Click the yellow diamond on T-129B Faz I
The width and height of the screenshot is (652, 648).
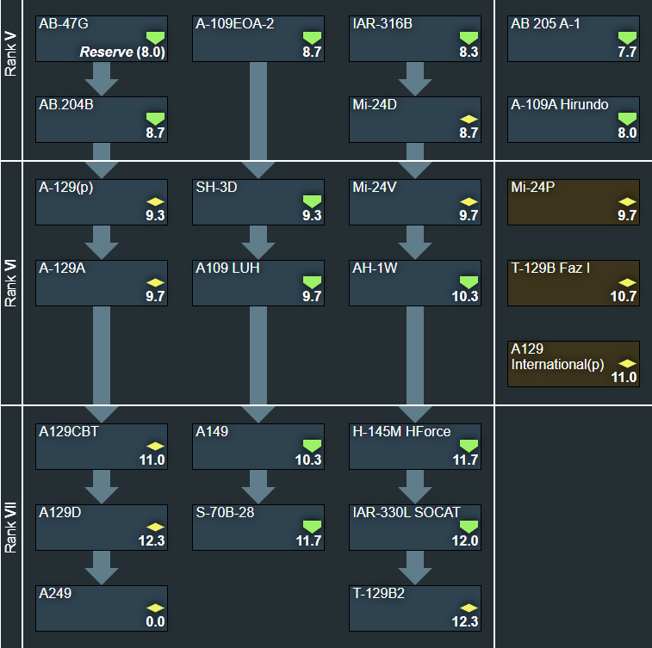point(626,282)
